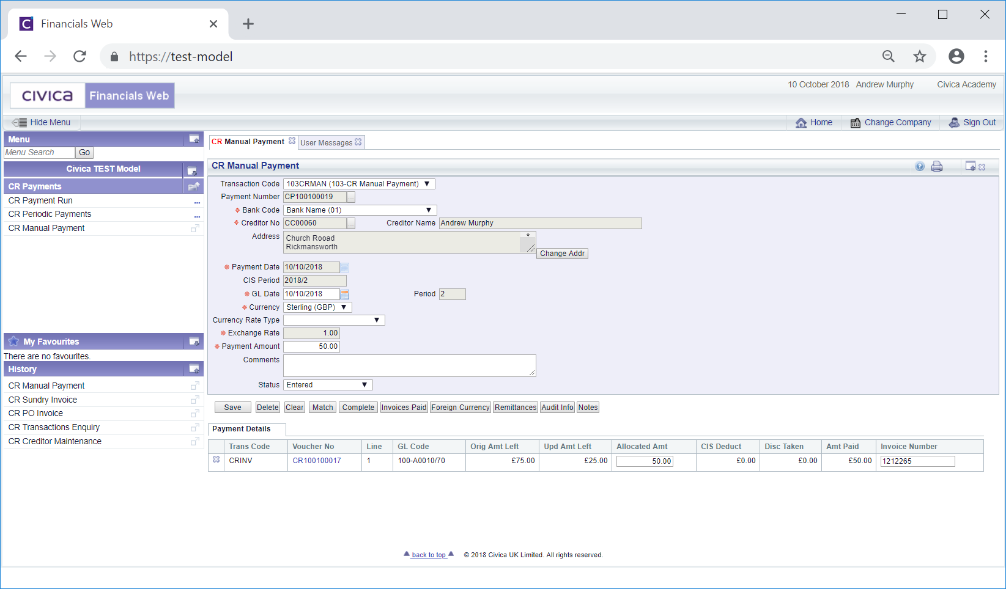Close CR Manual Payment form with header X icon

pos(982,167)
